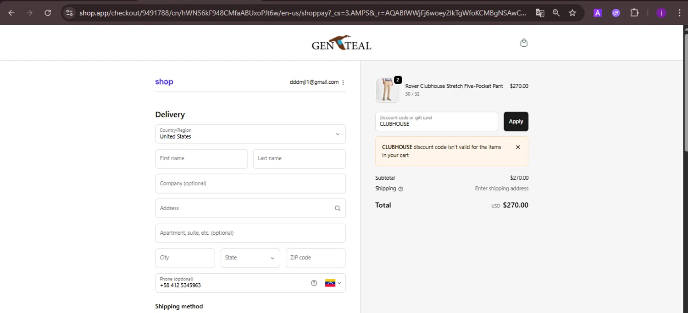Click the Delivery heading
The height and width of the screenshot is (313, 688).
(170, 114)
